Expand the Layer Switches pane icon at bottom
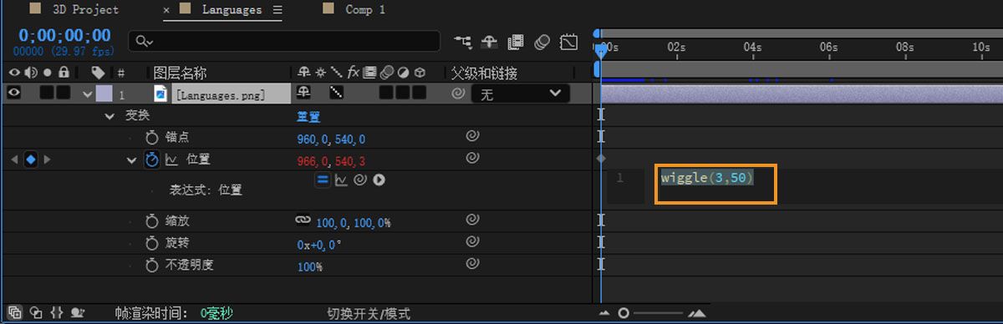 tap(15, 312)
